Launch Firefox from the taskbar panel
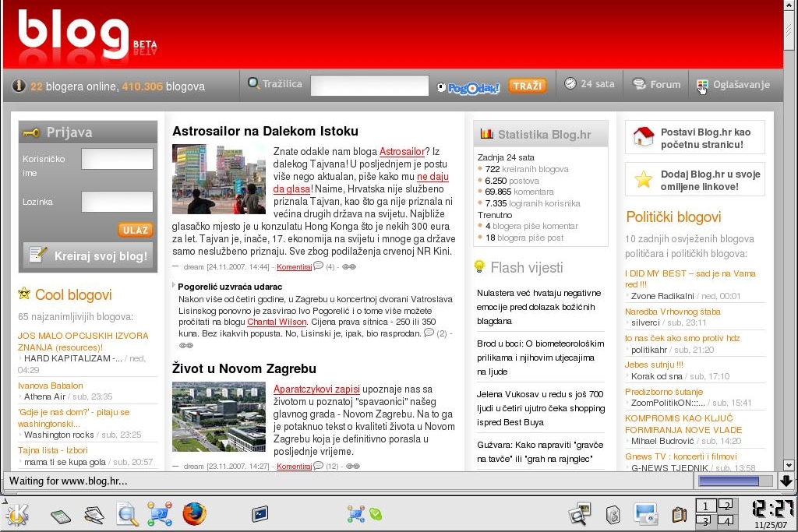 pyautogui.click(x=194, y=514)
